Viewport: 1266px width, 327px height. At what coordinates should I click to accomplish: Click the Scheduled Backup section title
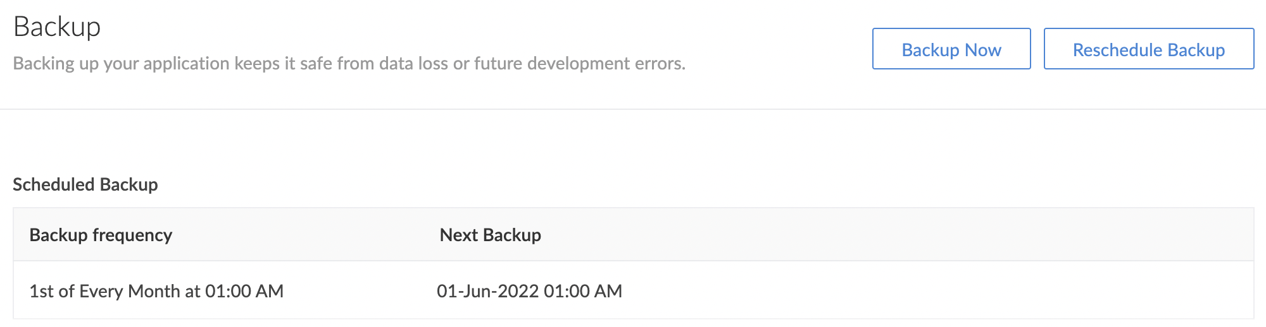[85, 184]
